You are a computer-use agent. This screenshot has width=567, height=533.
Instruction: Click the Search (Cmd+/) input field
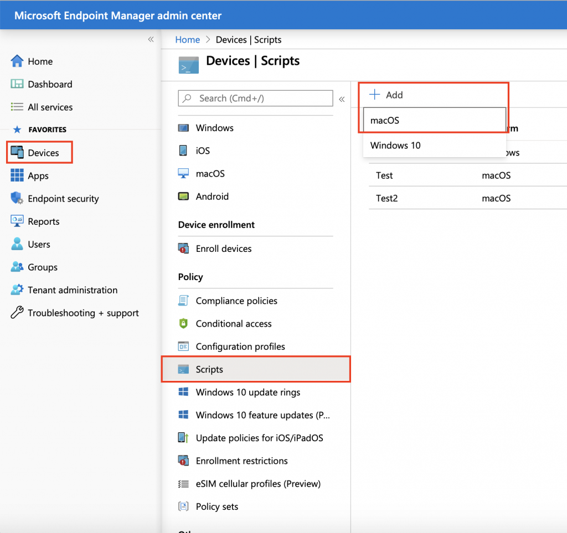click(x=260, y=99)
